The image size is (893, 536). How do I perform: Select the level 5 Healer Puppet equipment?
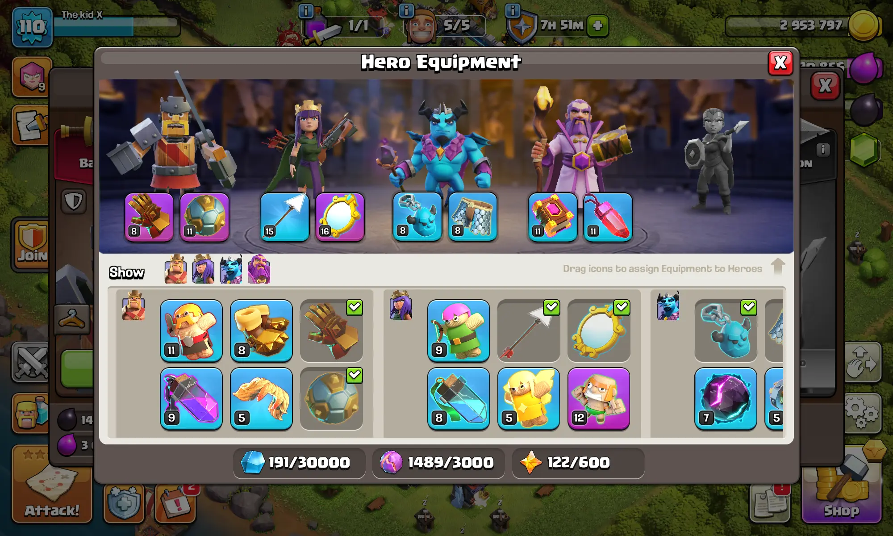click(529, 399)
